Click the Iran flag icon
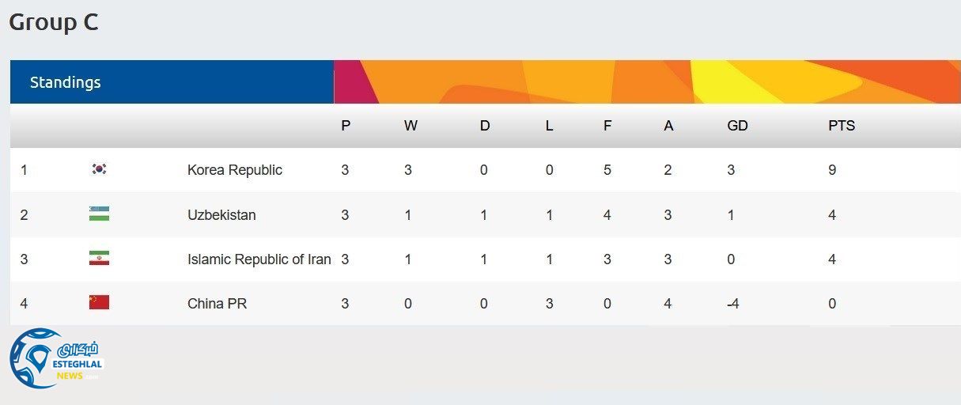This screenshot has height=405, width=961. tap(99, 259)
